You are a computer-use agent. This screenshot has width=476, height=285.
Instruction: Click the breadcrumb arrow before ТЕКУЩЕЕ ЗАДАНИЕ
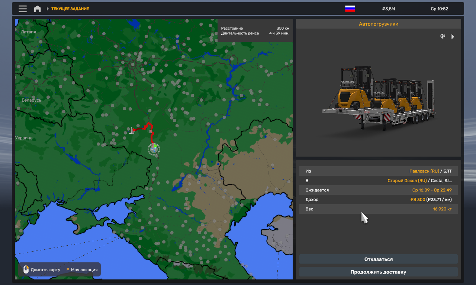(48, 9)
